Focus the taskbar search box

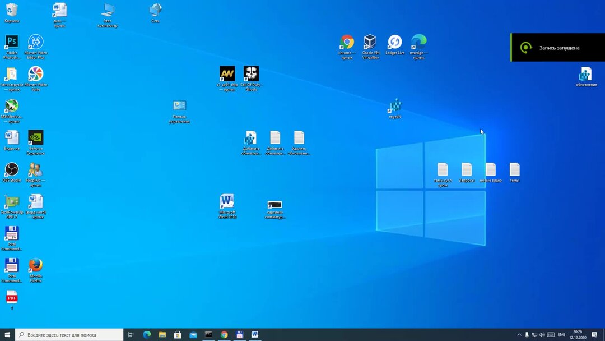69,334
